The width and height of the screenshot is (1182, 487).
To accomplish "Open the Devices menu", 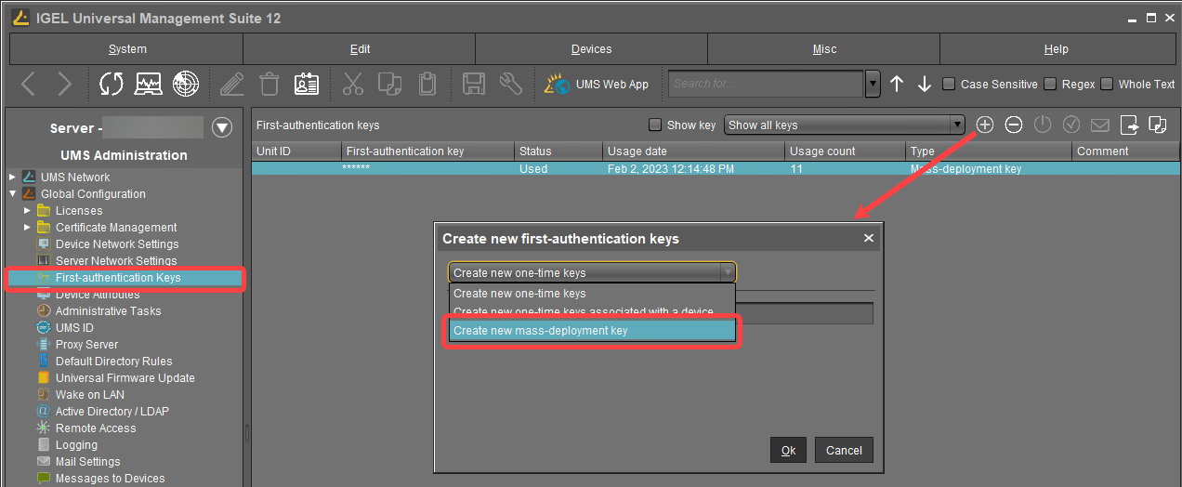I will click(591, 49).
